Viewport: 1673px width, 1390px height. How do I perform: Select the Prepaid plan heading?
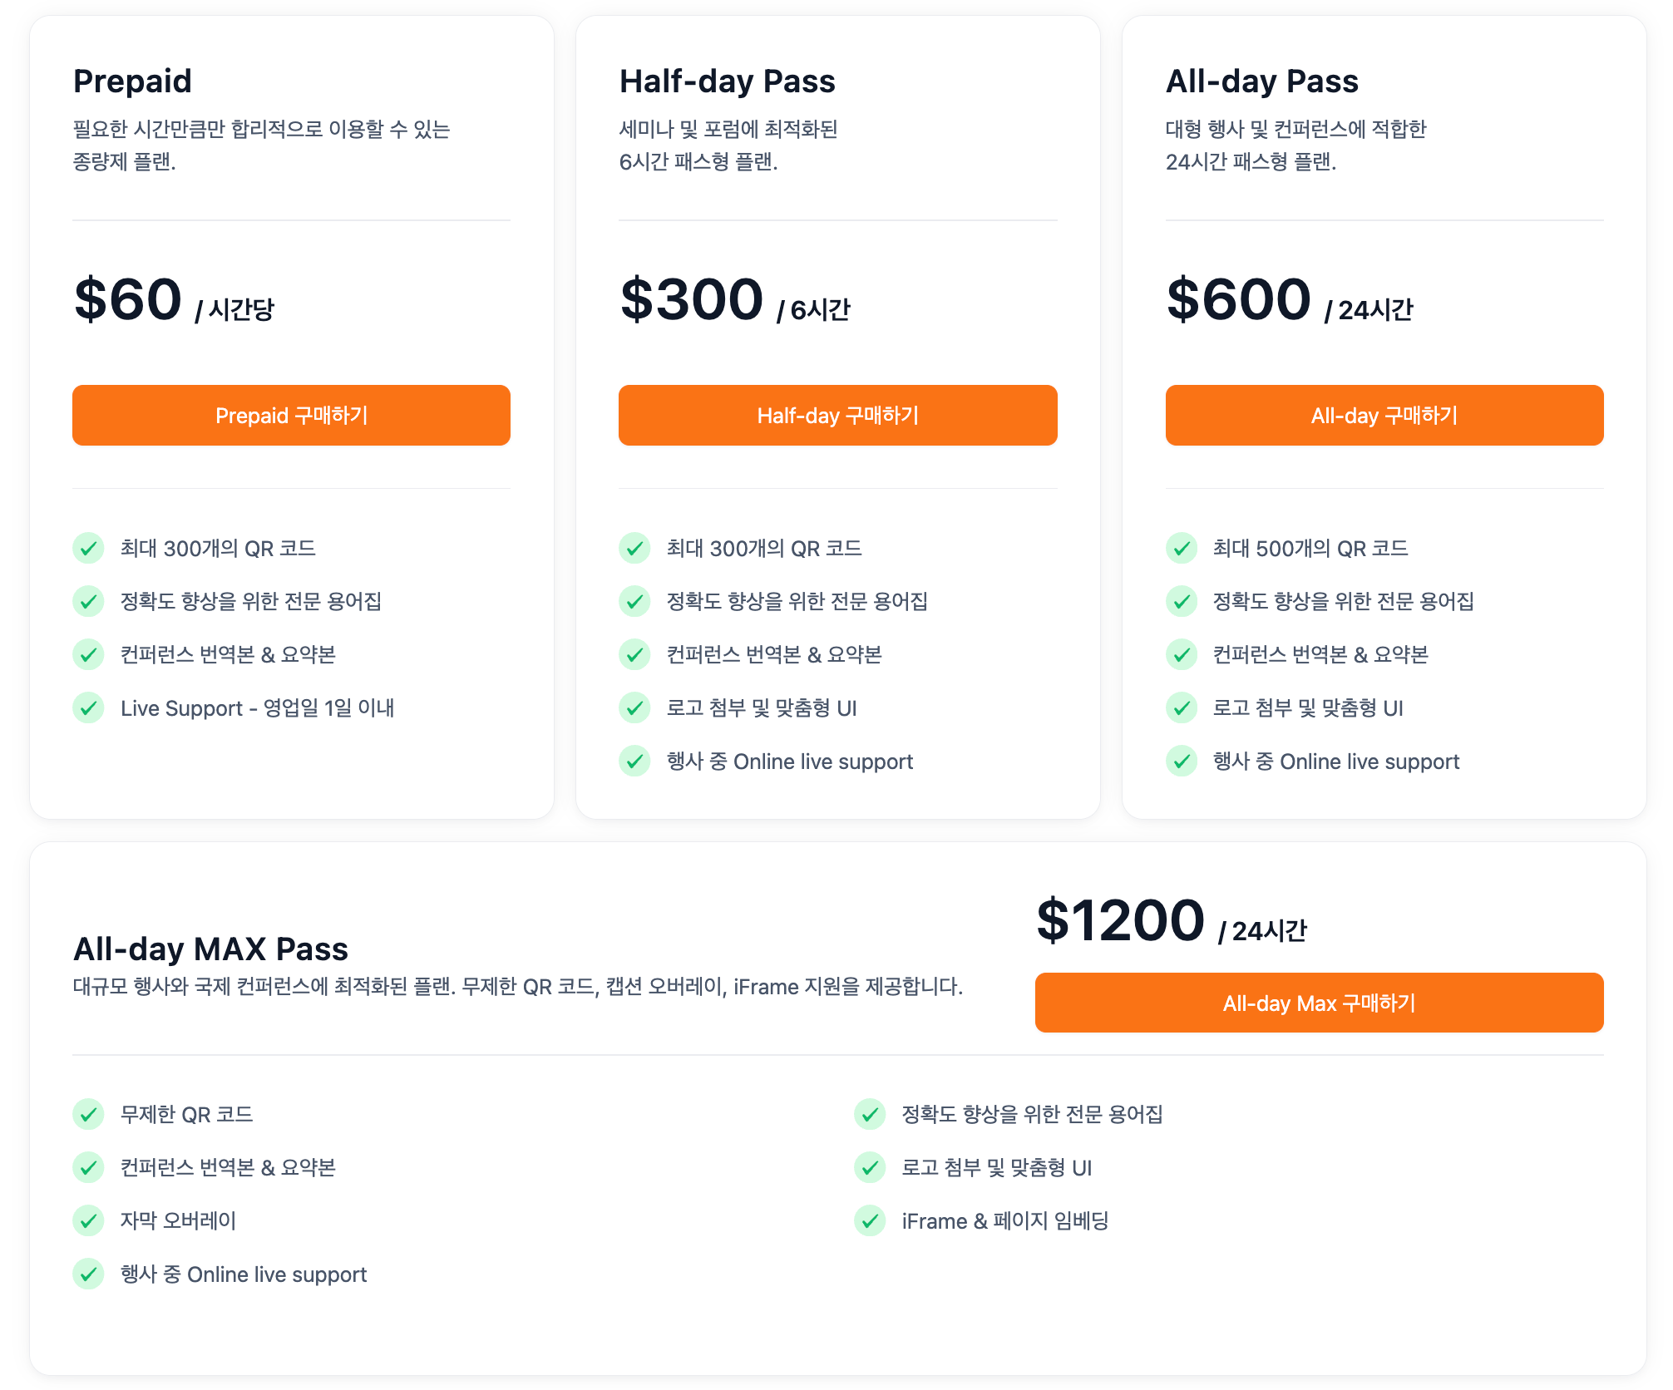(133, 81)
